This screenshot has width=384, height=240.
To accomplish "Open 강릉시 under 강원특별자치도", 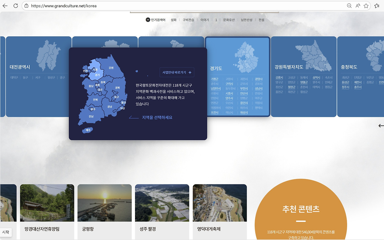I will (279, 77).
